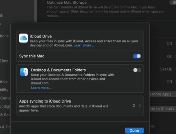Click the Done button
This screenshot has height=134, width=176.
134,131
